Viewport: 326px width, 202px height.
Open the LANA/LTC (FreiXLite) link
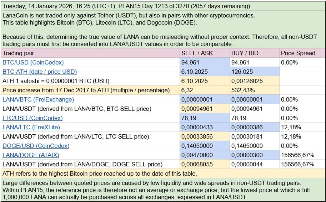(x=31, y=127)
